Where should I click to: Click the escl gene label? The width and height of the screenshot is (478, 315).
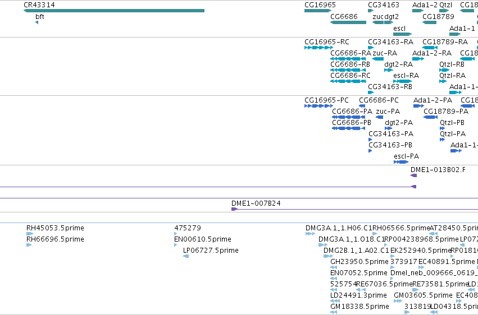pos(399,28)
